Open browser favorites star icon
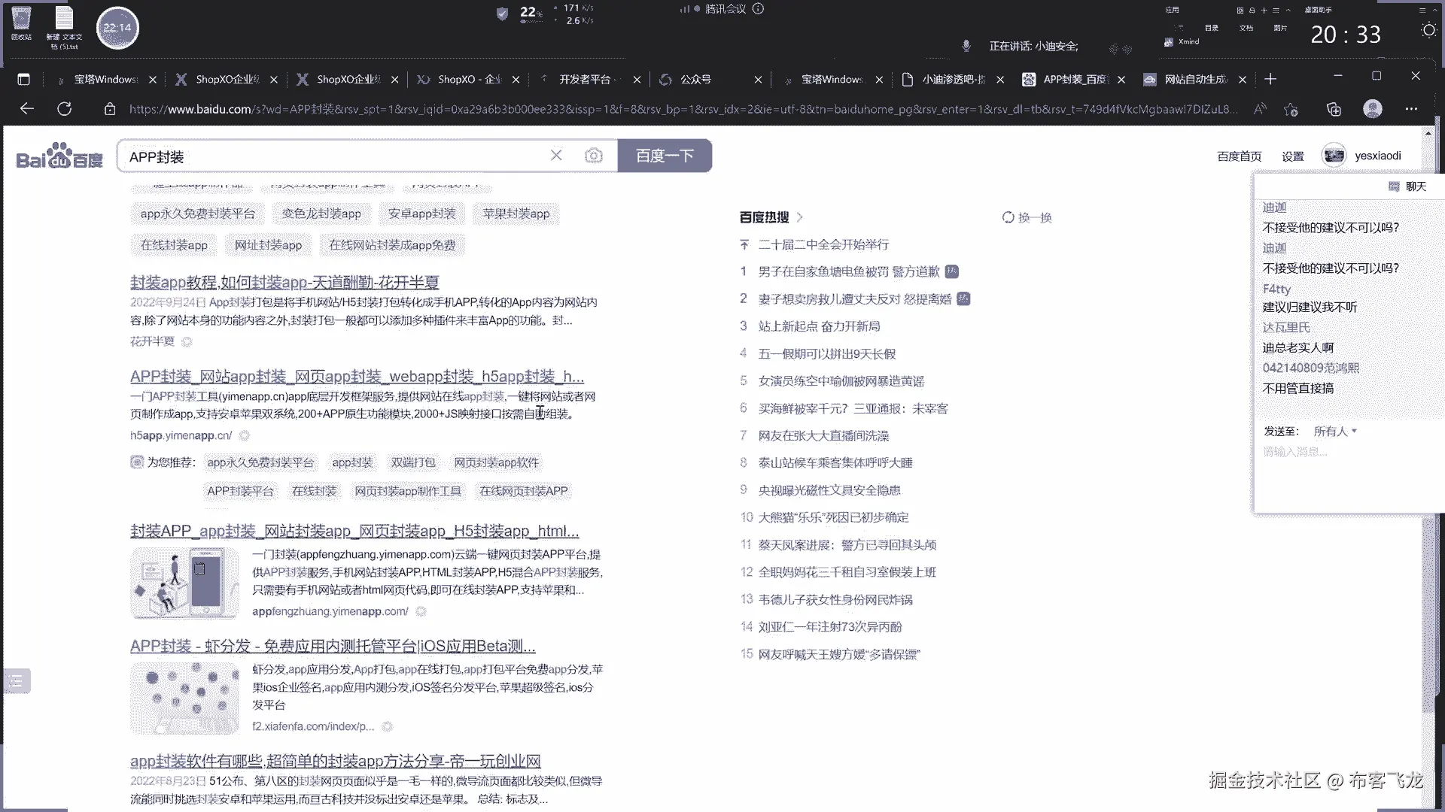 (1291, 110)
